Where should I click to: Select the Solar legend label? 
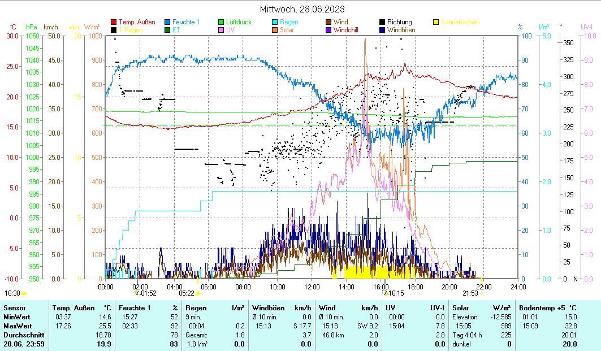(x=287, y=30)
